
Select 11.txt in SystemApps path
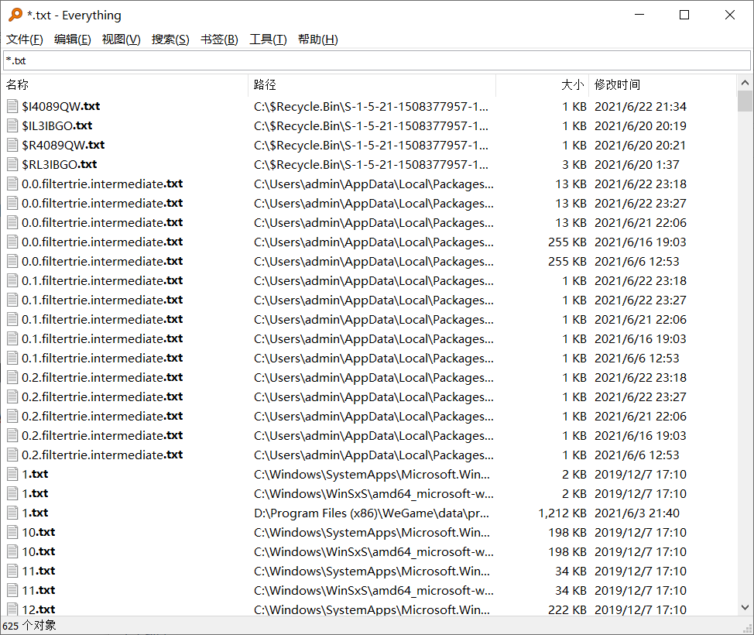tap(39, 571)
